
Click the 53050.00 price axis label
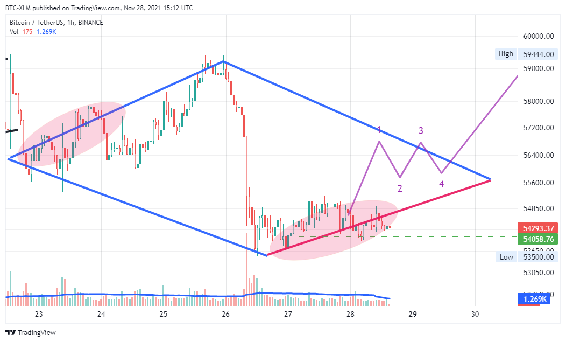pyautogui.click(x=539, y=272)
